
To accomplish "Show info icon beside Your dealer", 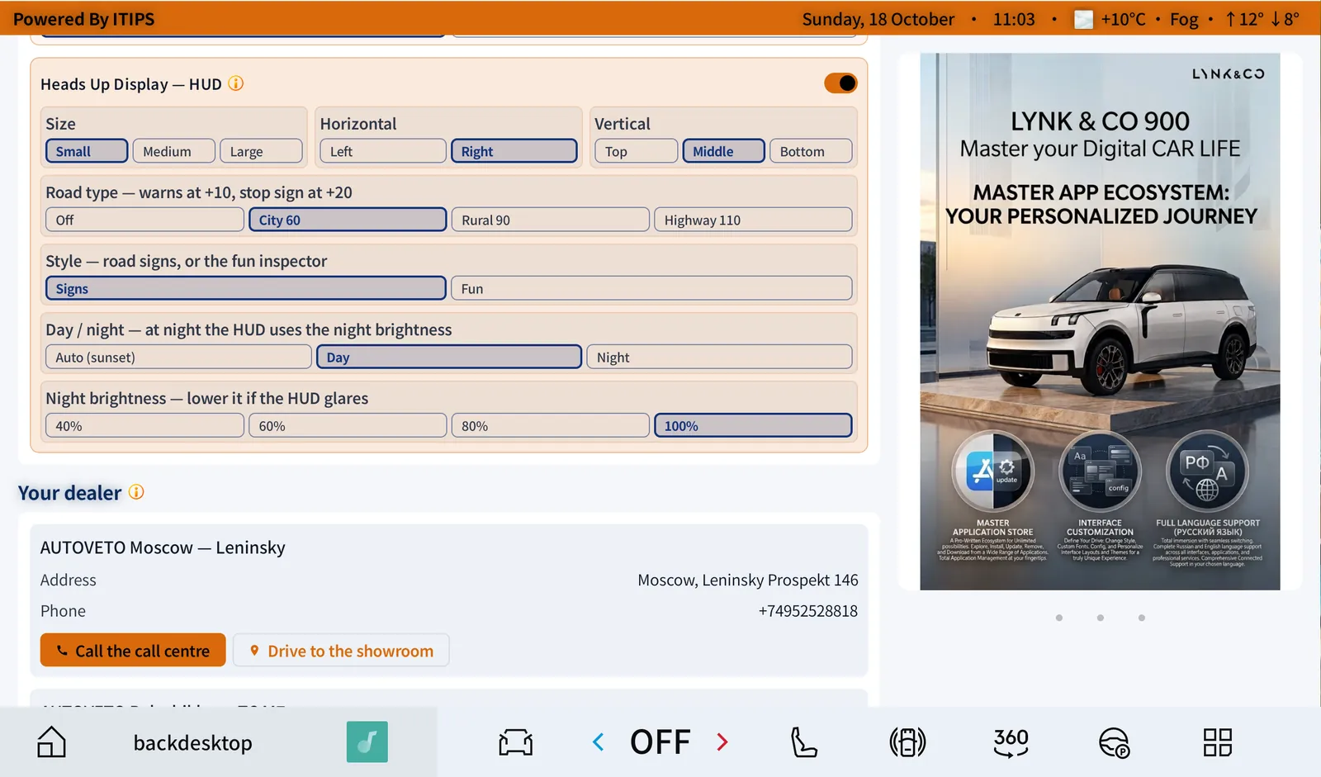I will (x=136, y=492).
